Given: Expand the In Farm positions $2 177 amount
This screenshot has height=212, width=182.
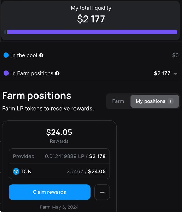Looking at the screenshot, I should tap(162, 73).
